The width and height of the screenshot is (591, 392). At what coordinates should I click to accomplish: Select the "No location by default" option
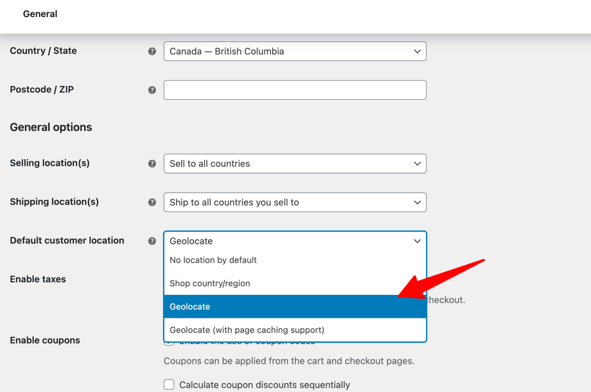click(213, 260)
